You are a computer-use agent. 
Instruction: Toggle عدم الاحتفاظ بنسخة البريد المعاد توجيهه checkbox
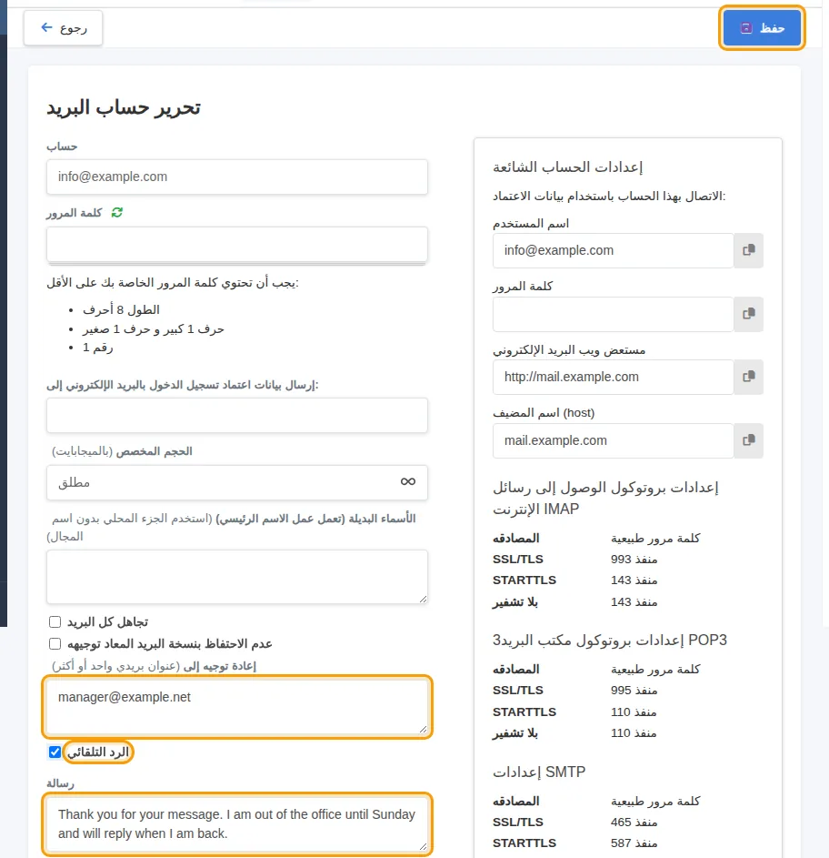[x=55, y=643]
